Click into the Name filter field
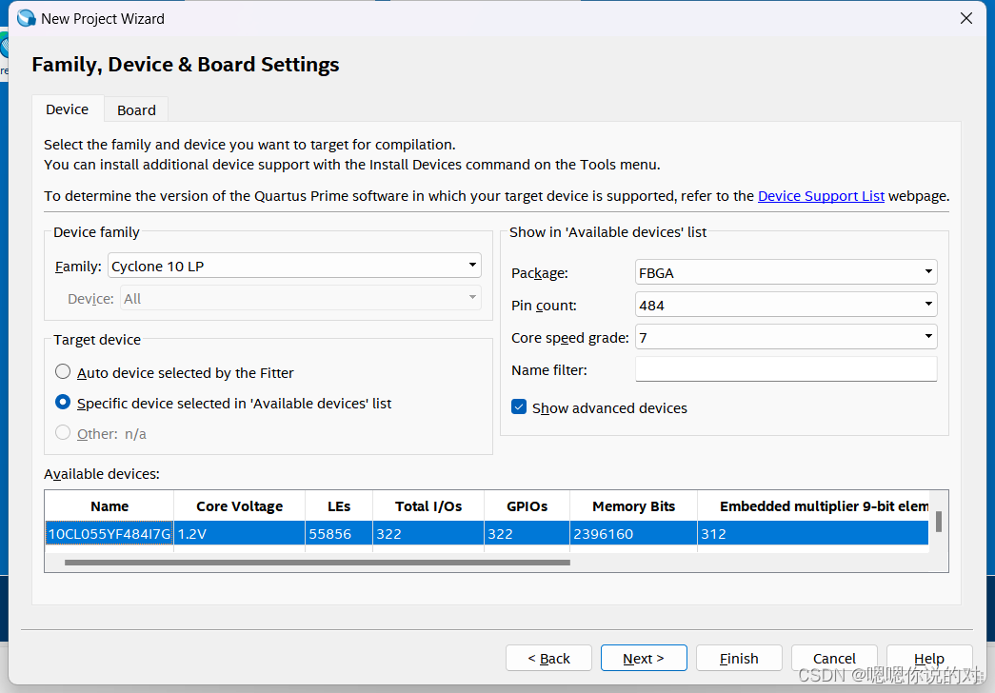Screen dimensions: 995x693 click(786, 369)
